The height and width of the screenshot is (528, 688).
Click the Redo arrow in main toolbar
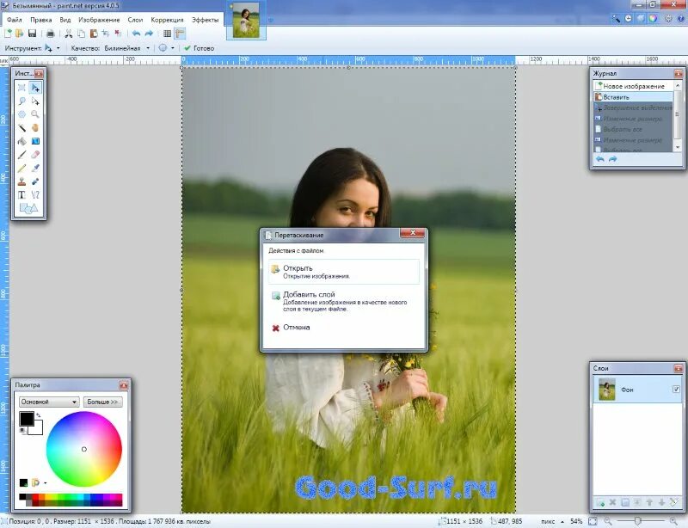(149, 34)
